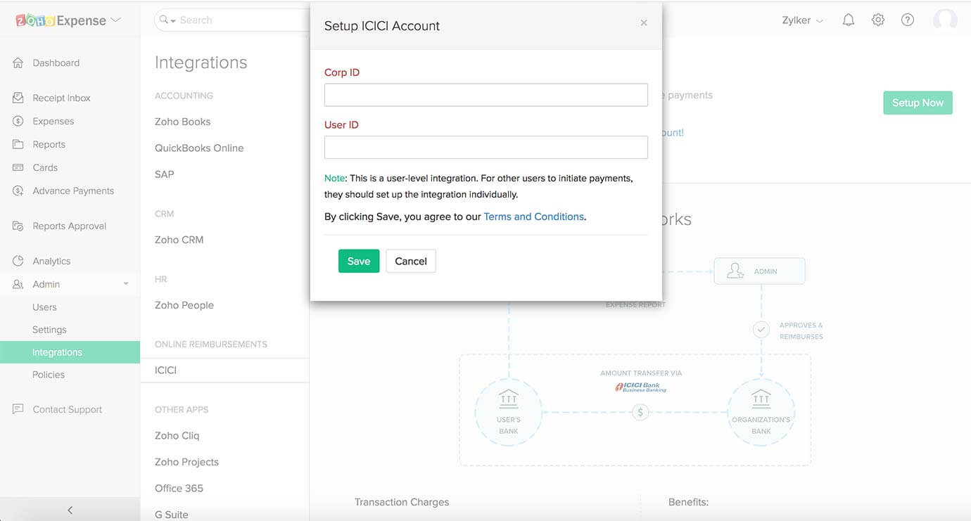Click the Cards icon in sidebar
This screenshot has width=971, height=521.
(x=18, y=167)
